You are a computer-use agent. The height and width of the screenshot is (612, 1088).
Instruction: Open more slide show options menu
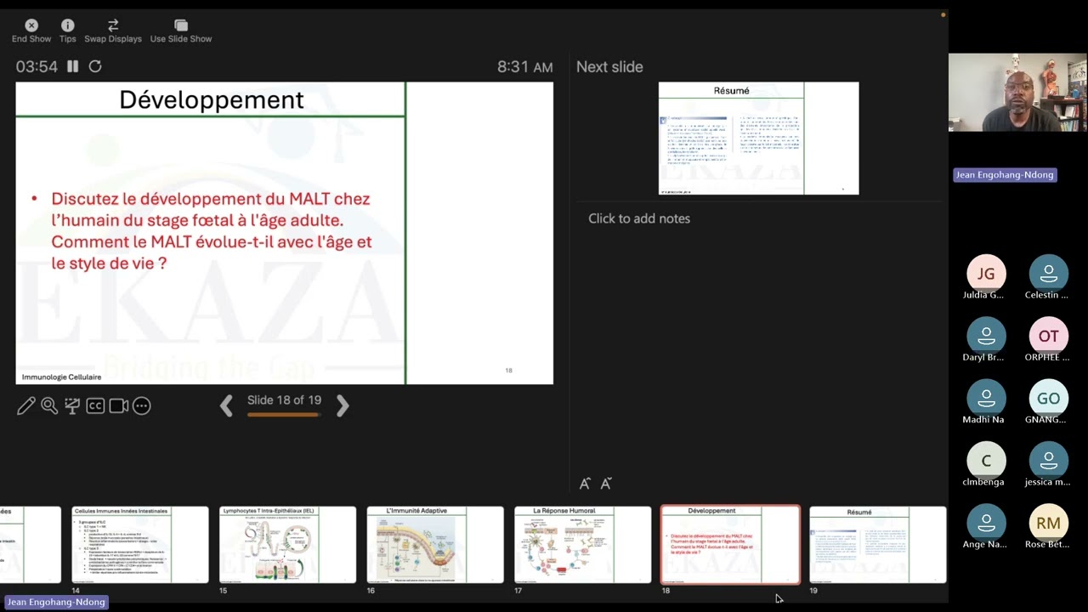(x=142, y=406)
